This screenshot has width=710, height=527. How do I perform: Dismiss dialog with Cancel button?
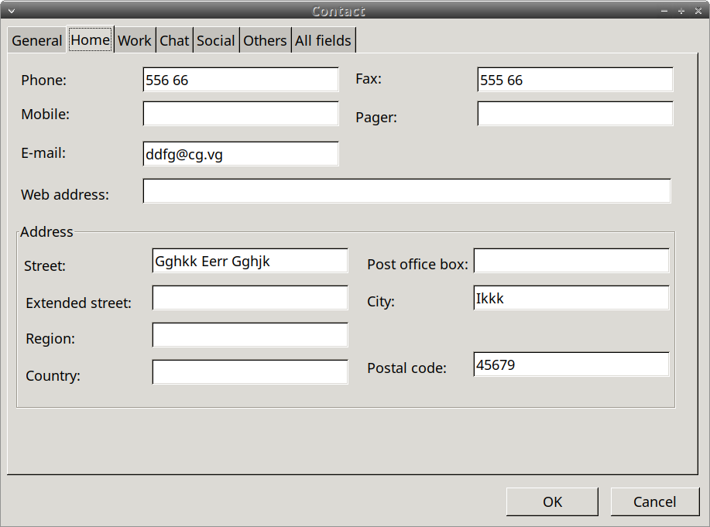pos(655,501)
